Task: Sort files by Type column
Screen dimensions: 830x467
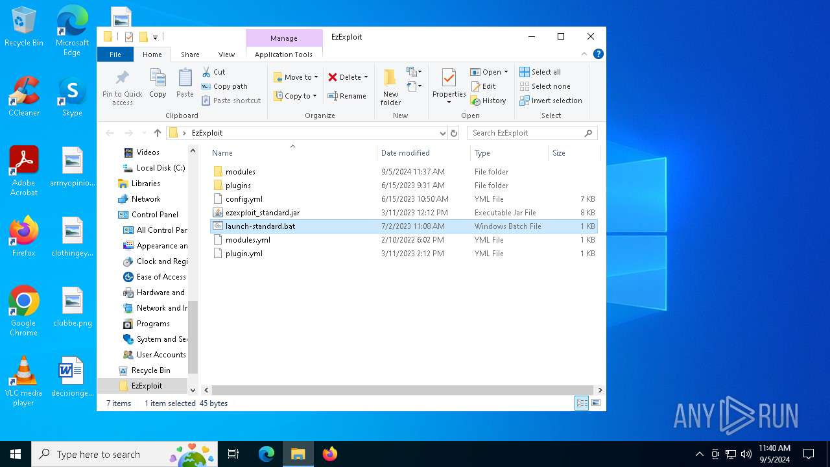Action: (x=509, y=153)
